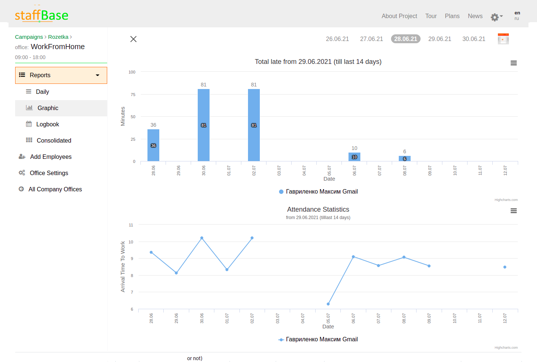Image resolution: width=537 pixels, height=362 pixels.
Task: Select the Graphic report icon
Action: tap(29, 108)
